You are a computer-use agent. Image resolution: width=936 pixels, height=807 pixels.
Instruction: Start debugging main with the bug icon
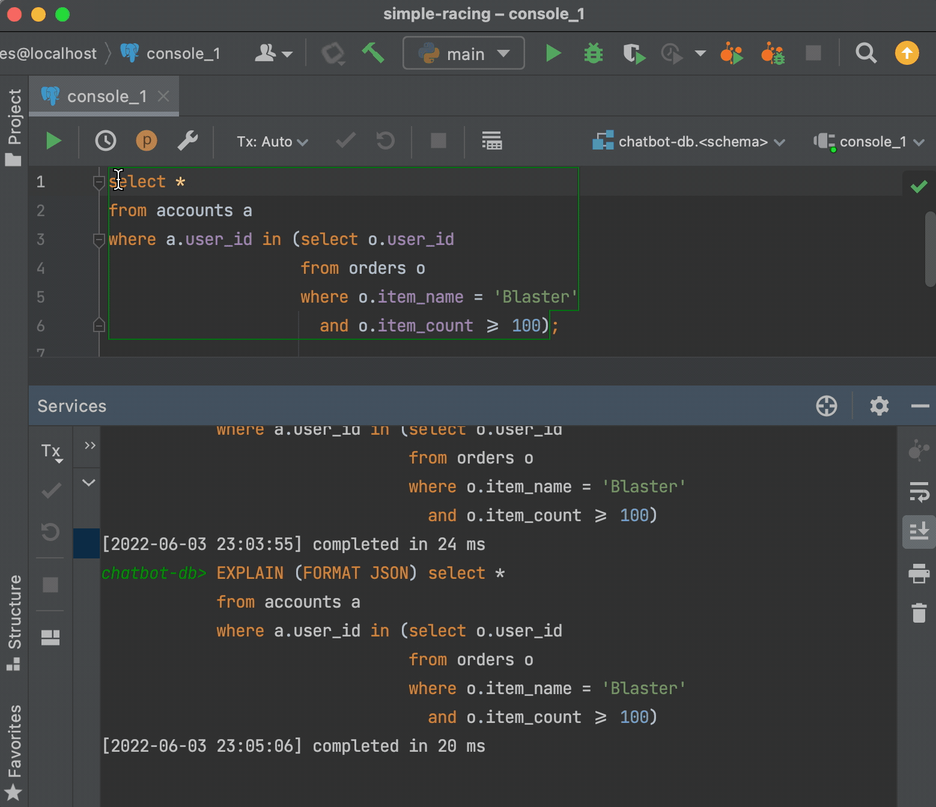pyautogui.click(x=592, y=53)
